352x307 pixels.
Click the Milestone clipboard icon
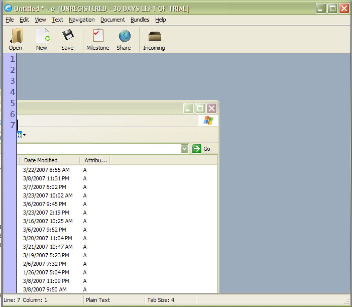pos(98,35)
